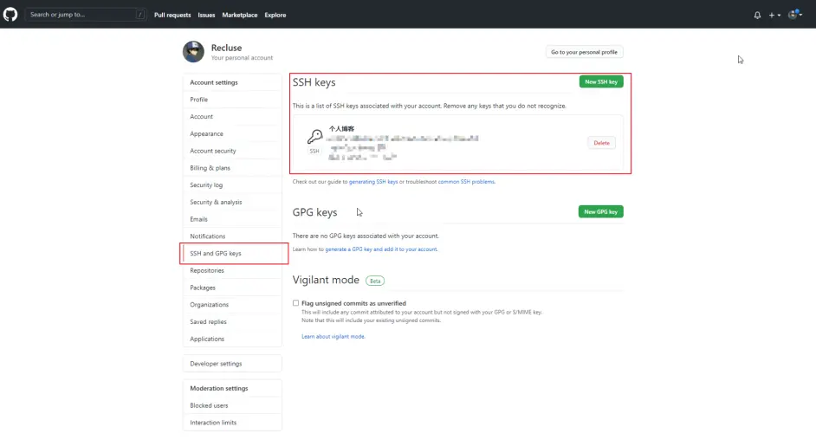Click the slash shortcut icon in search
The width and height of the screenshot is (816, 440).
140,15
